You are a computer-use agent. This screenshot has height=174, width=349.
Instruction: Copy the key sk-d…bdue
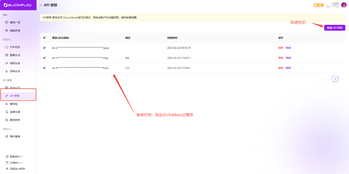[x=80, y=68]
